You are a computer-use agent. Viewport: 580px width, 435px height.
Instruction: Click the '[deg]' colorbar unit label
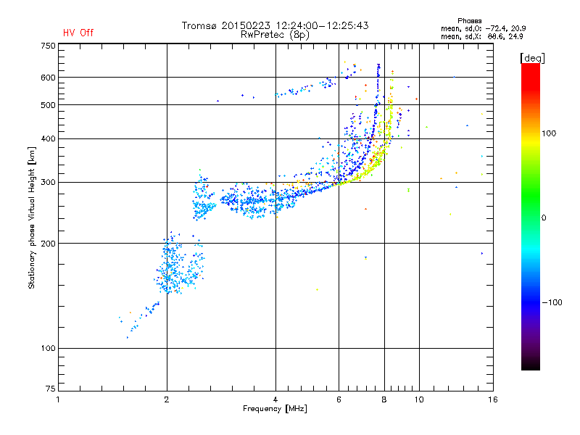[x=532, y=59]
